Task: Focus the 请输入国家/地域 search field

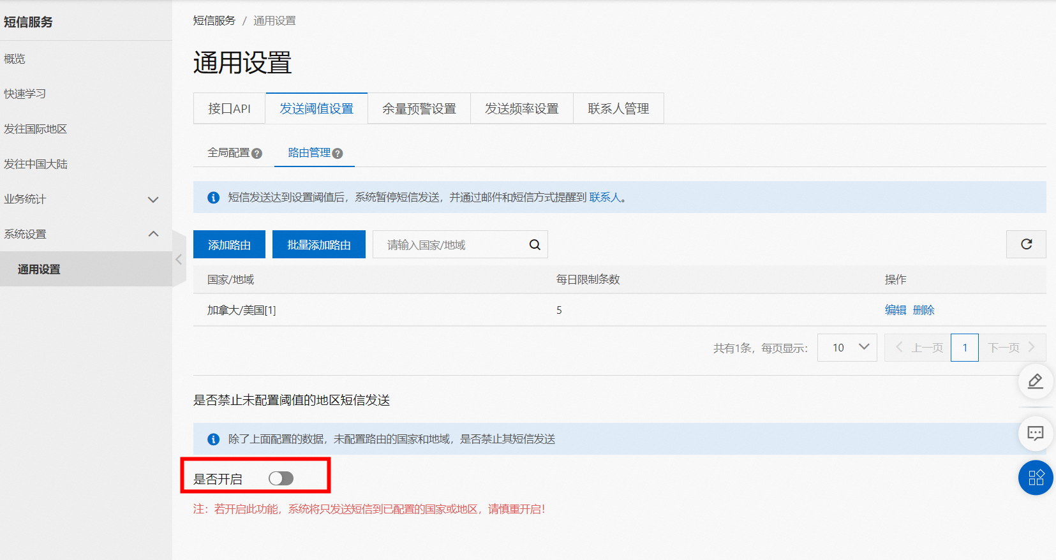Action: pos(460,244)
